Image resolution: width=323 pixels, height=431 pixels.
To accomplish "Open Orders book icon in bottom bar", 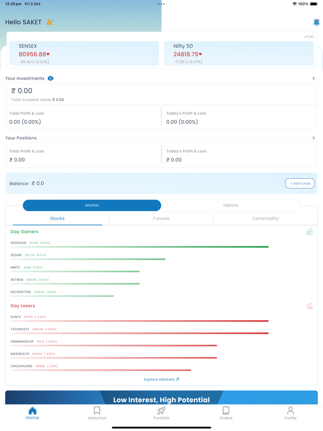I will [x=226, y=410].
